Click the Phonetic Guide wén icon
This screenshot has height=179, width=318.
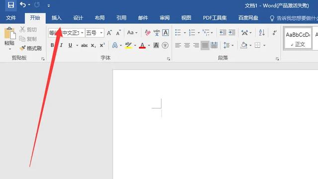click(157, 33)
